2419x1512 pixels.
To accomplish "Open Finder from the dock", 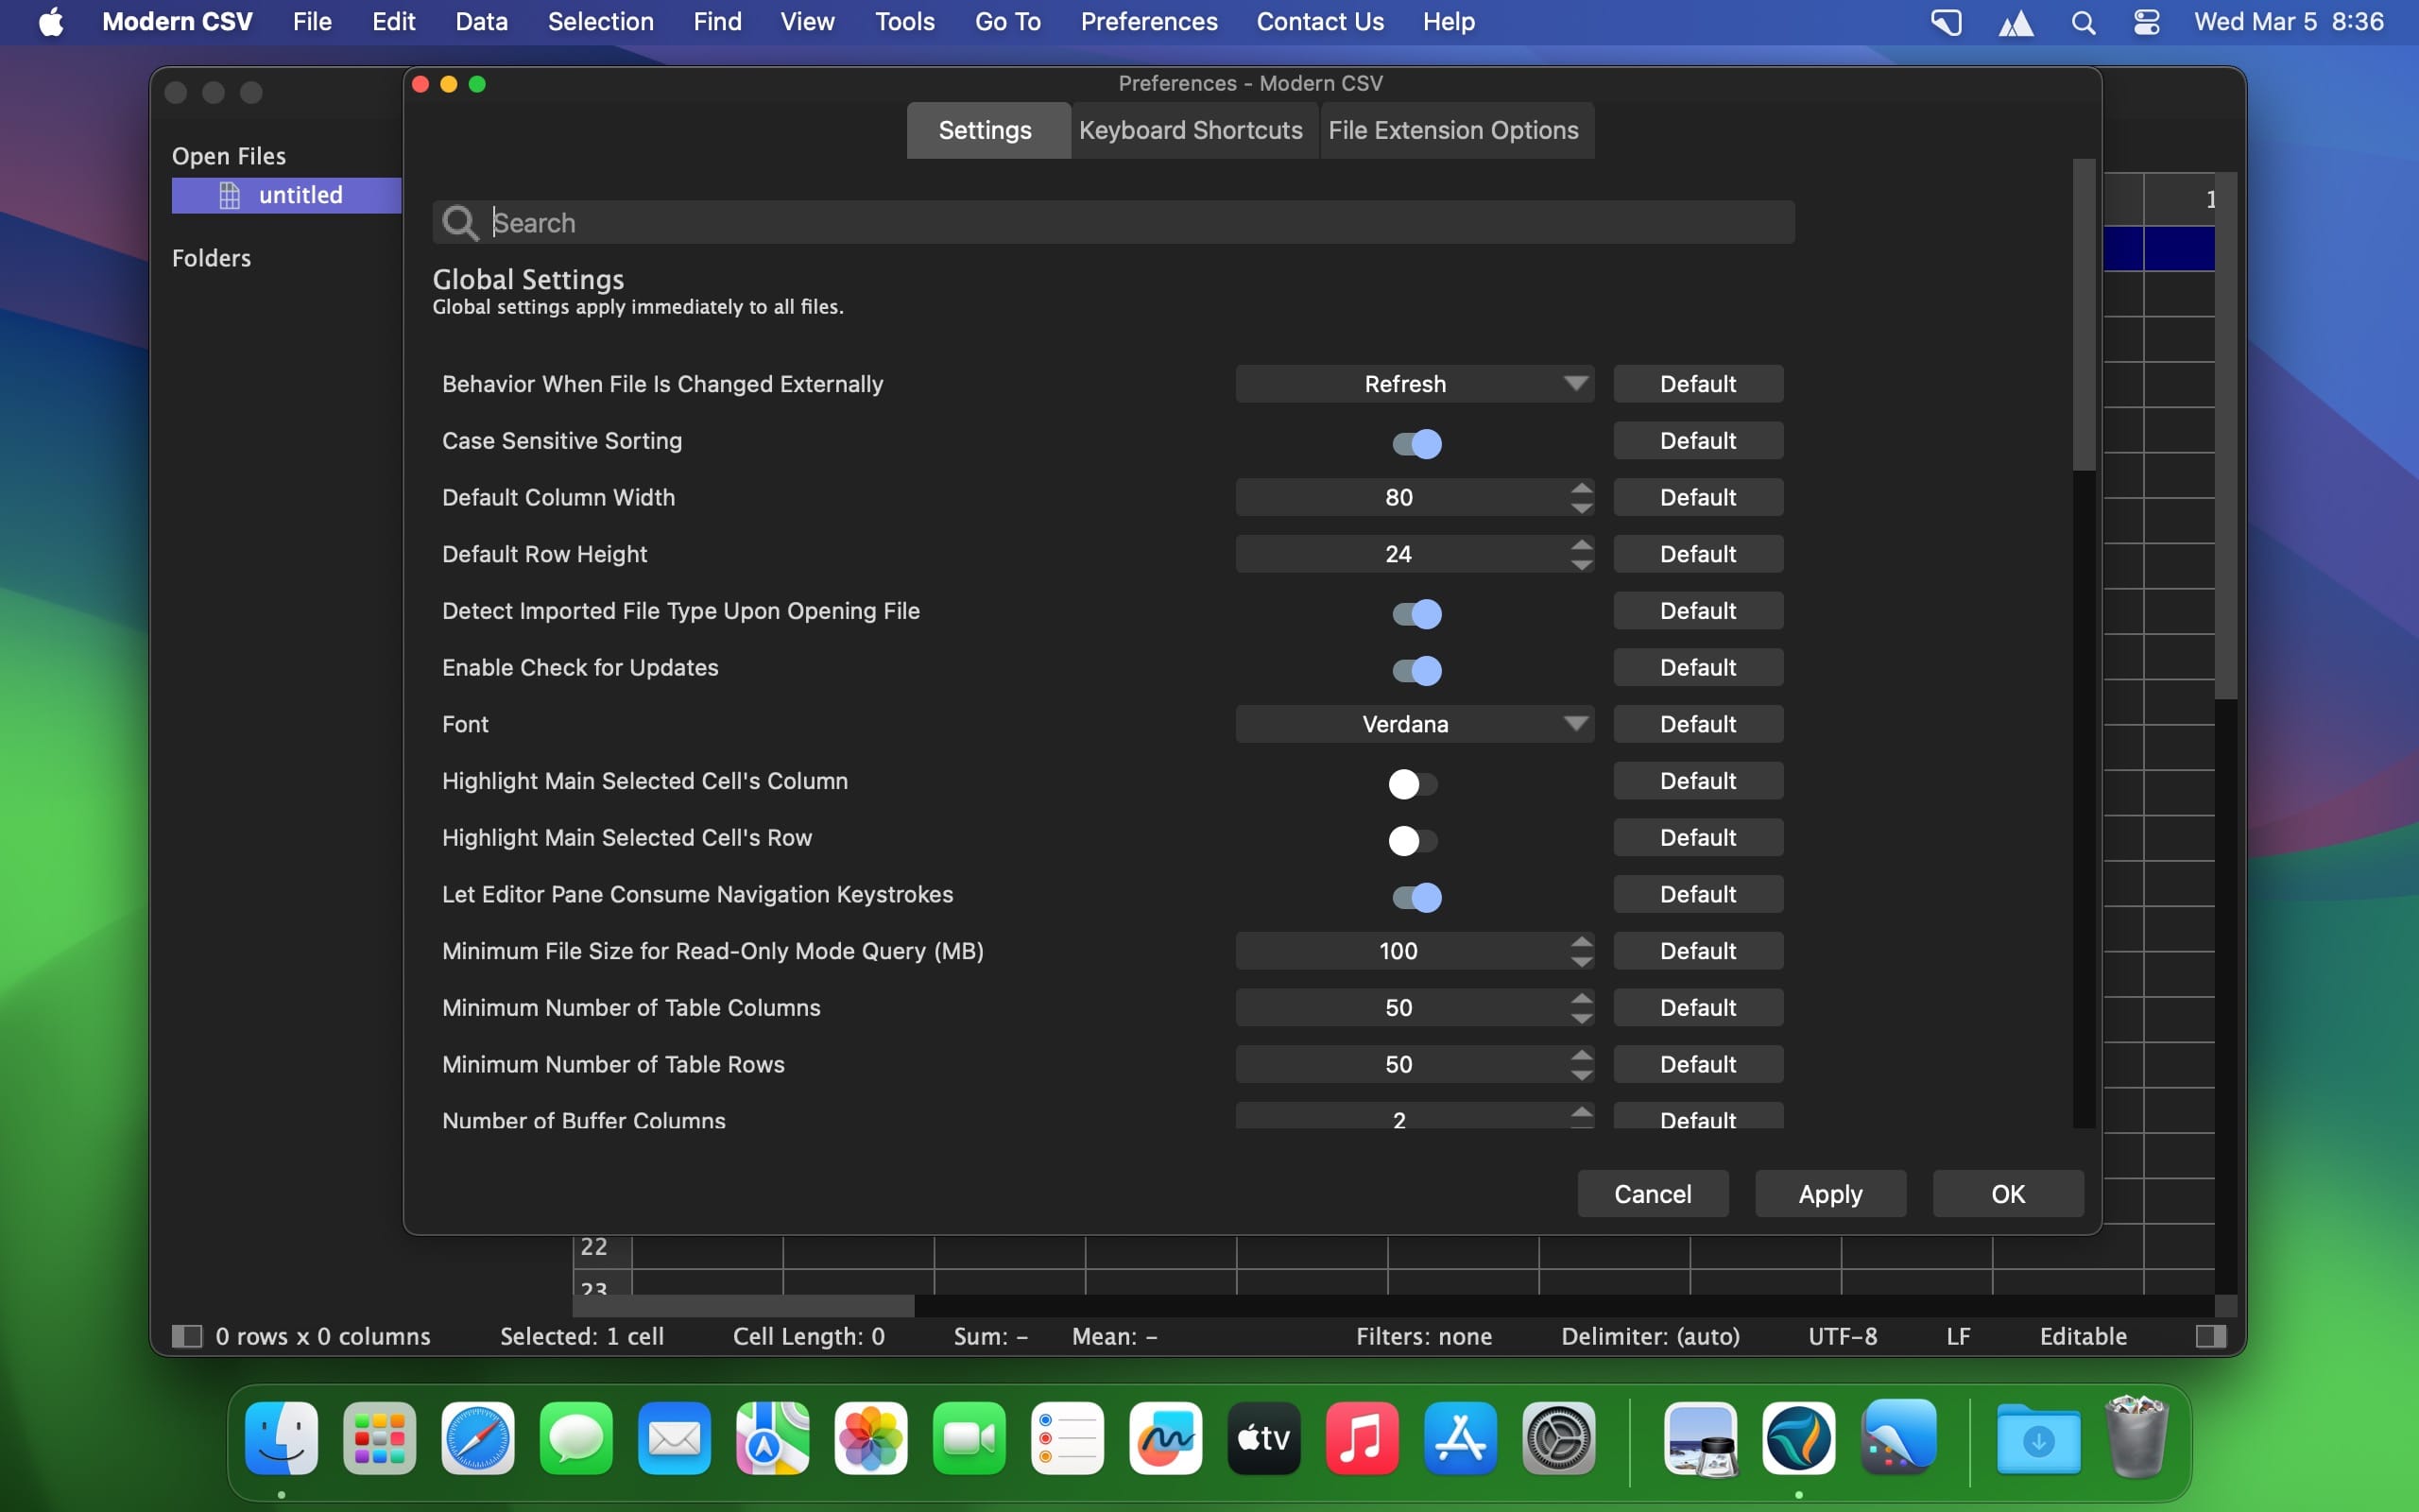I will [x=282, y=1438].
